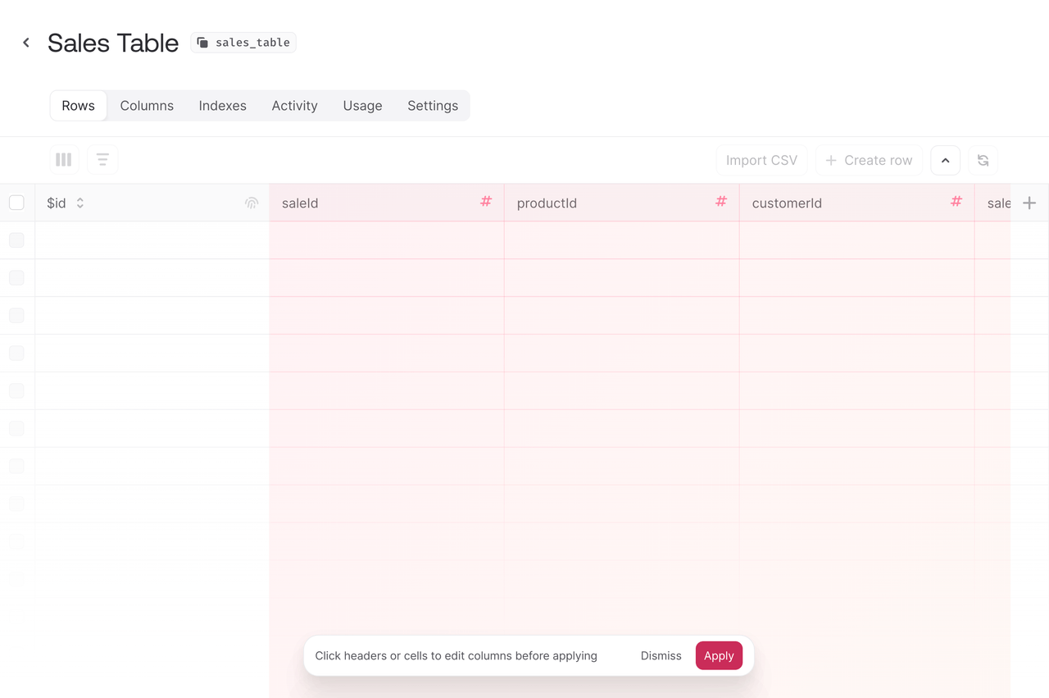The image size is (1049, 698).
Task: Switch to the Columns tab
Action: 147,106
